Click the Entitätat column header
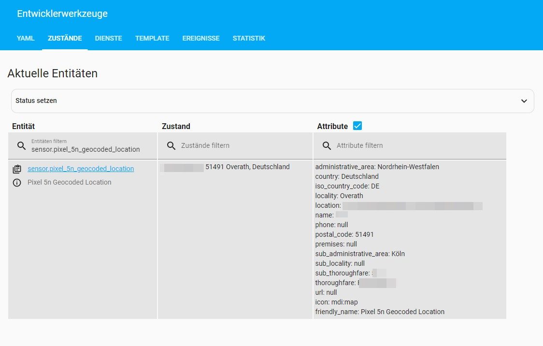This screenshot has height=346, width=543. (24, 126)
